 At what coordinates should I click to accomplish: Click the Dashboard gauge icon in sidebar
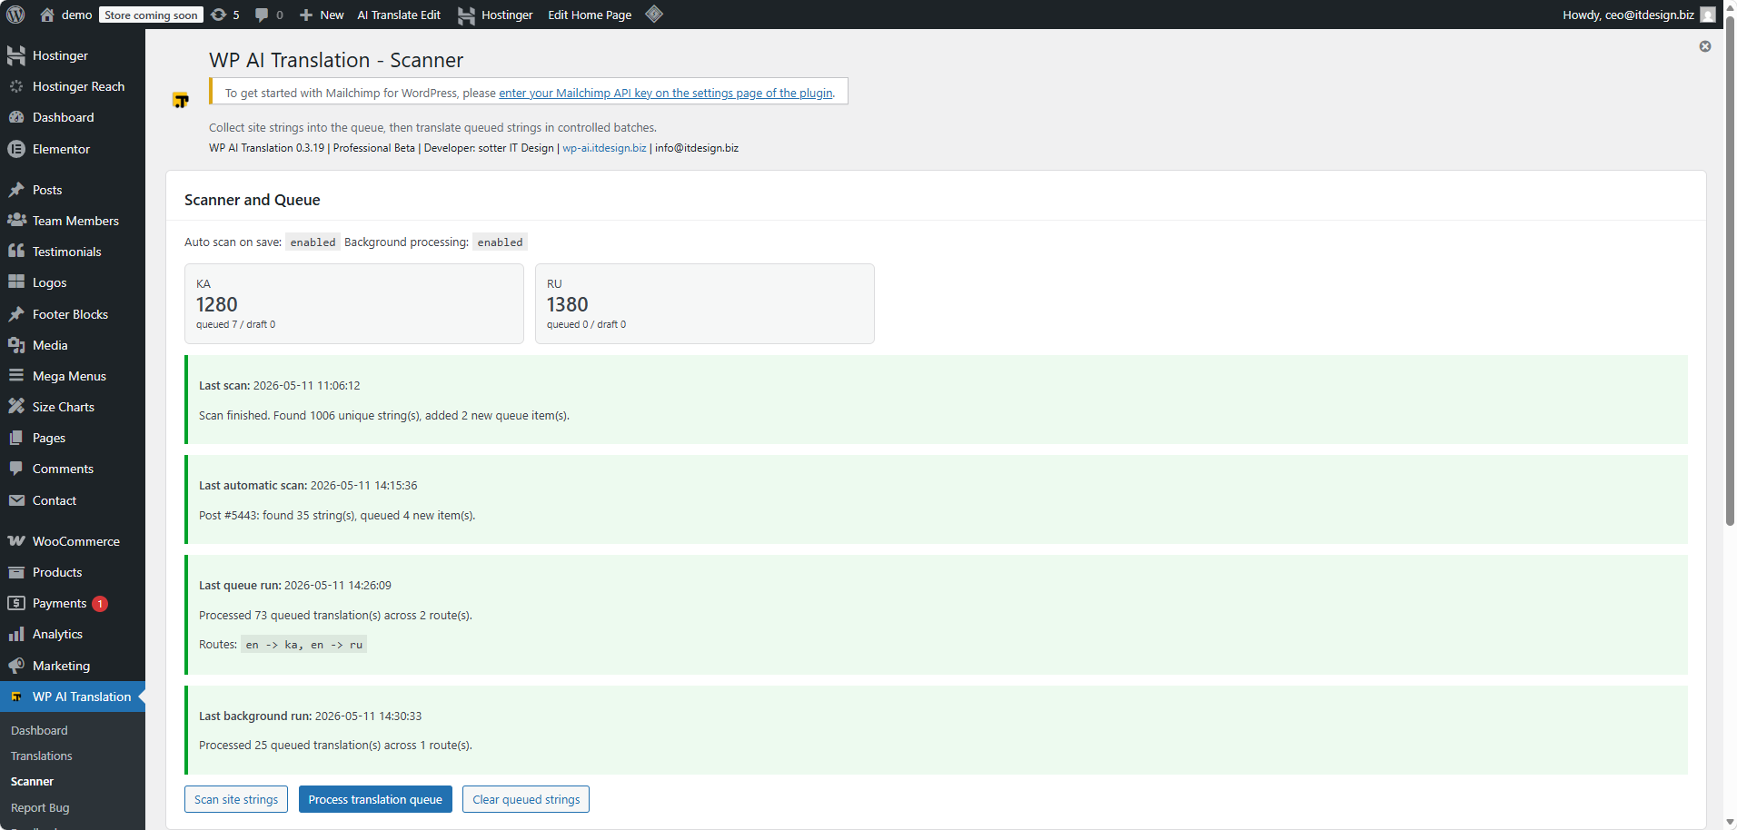click(16, 117)
